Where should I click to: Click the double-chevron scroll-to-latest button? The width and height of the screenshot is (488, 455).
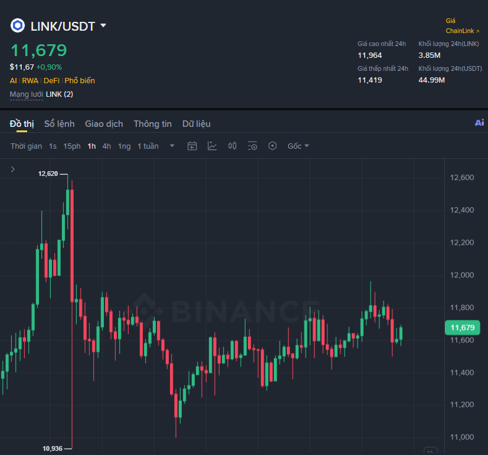(430, 451)
